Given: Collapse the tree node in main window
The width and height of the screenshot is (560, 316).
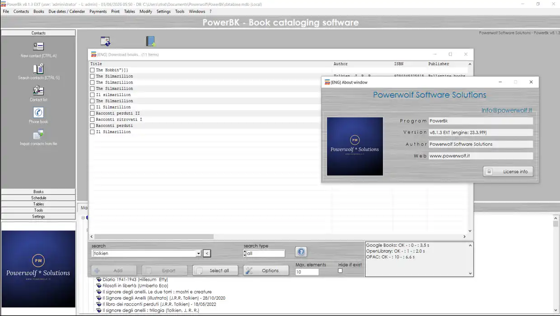Looking at the screenshot, I should pos(83,218).
